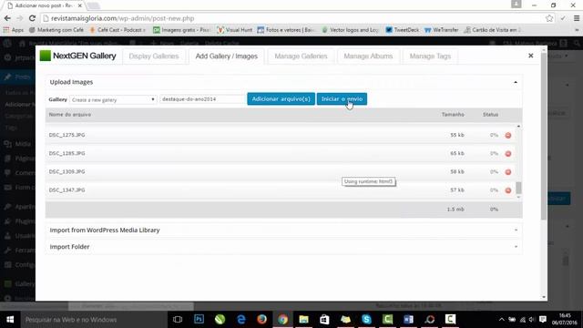
Task: Switch to Chrome in the taskbar
Action: pyautogui.click(x=283, y=320)
